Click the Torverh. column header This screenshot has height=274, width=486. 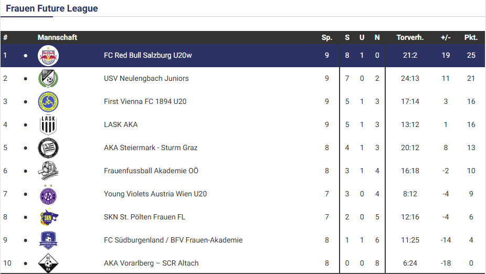pos(410,38)
